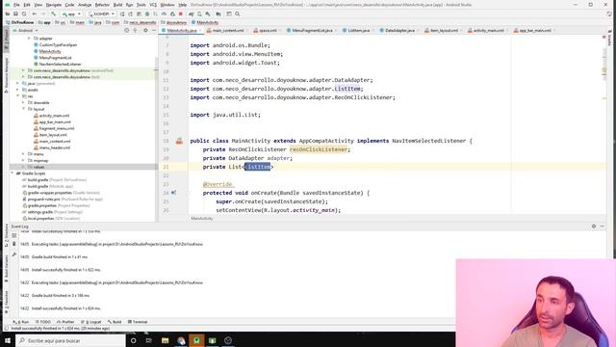
Task: Collapse the layout folder
Action: pos(23,109)
